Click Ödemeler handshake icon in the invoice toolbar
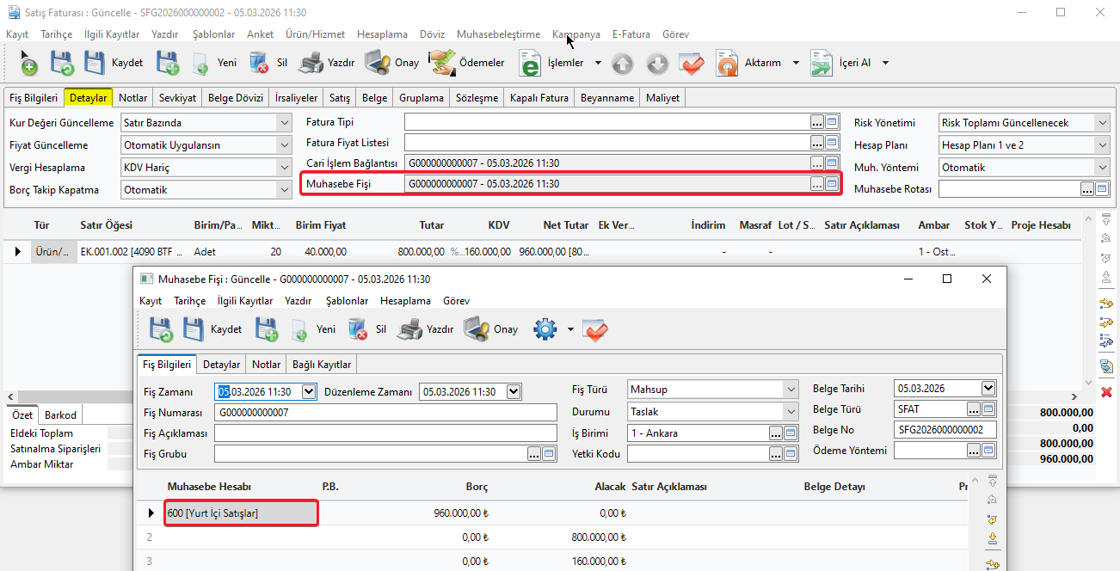This screenshot has height=571, width=1120. coord(442,63)
